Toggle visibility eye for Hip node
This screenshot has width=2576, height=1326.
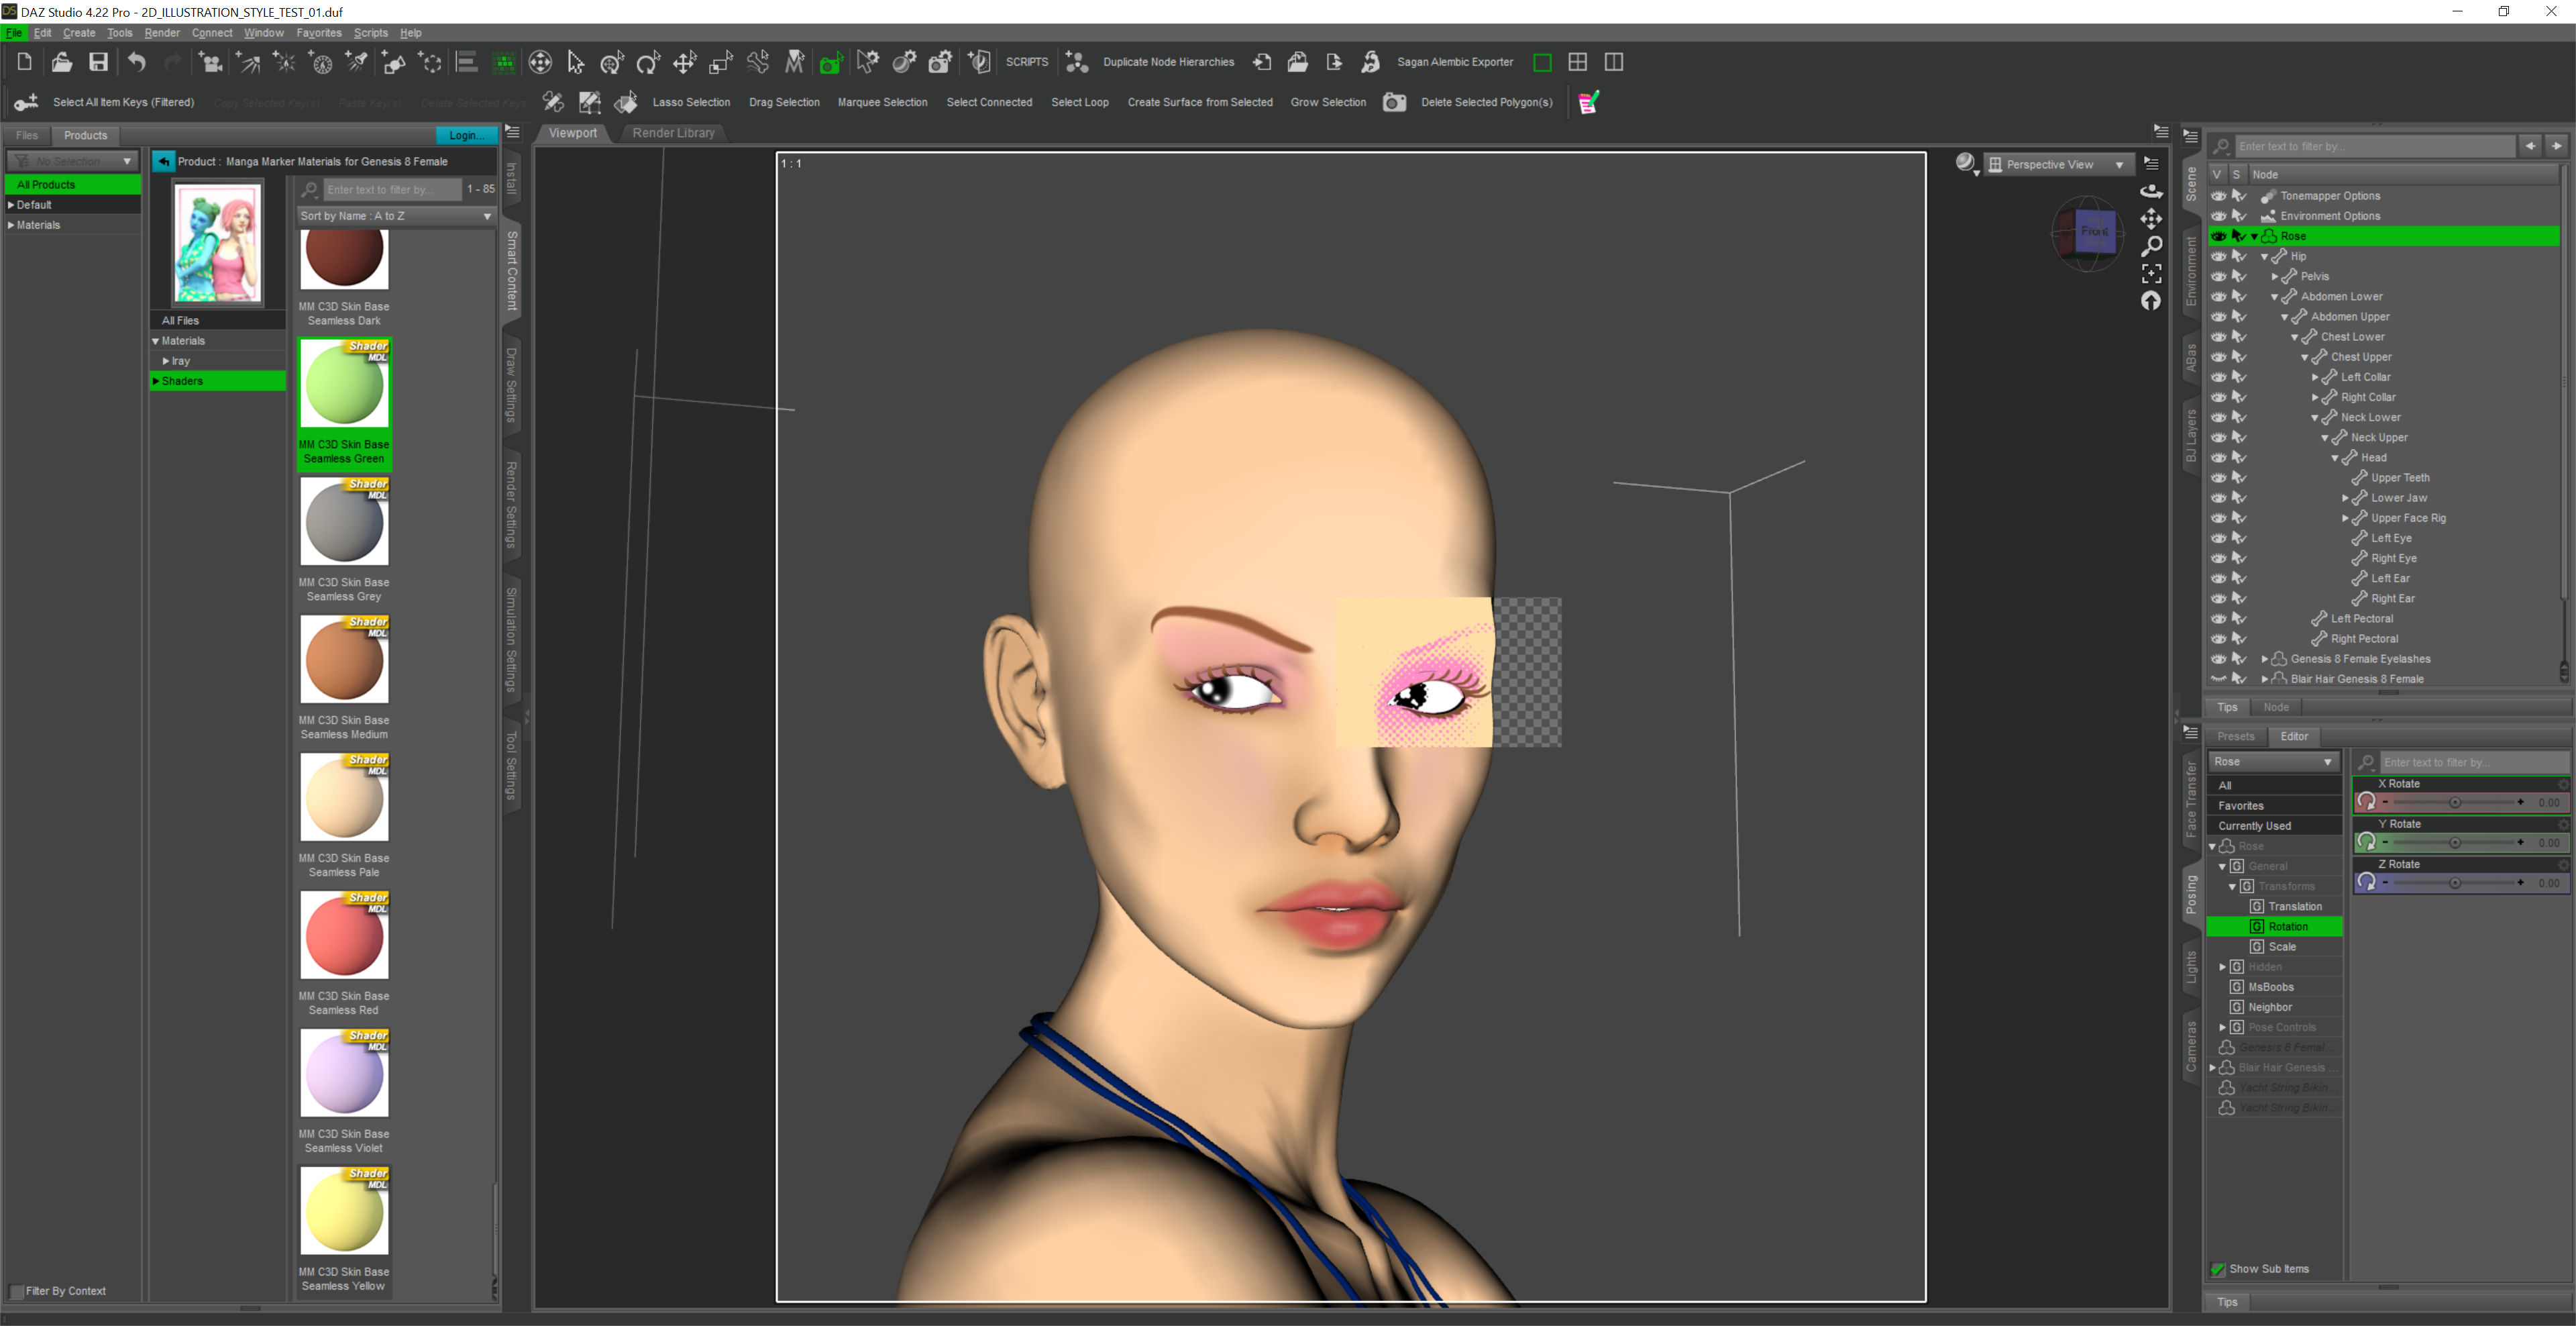coord(2218,256)
